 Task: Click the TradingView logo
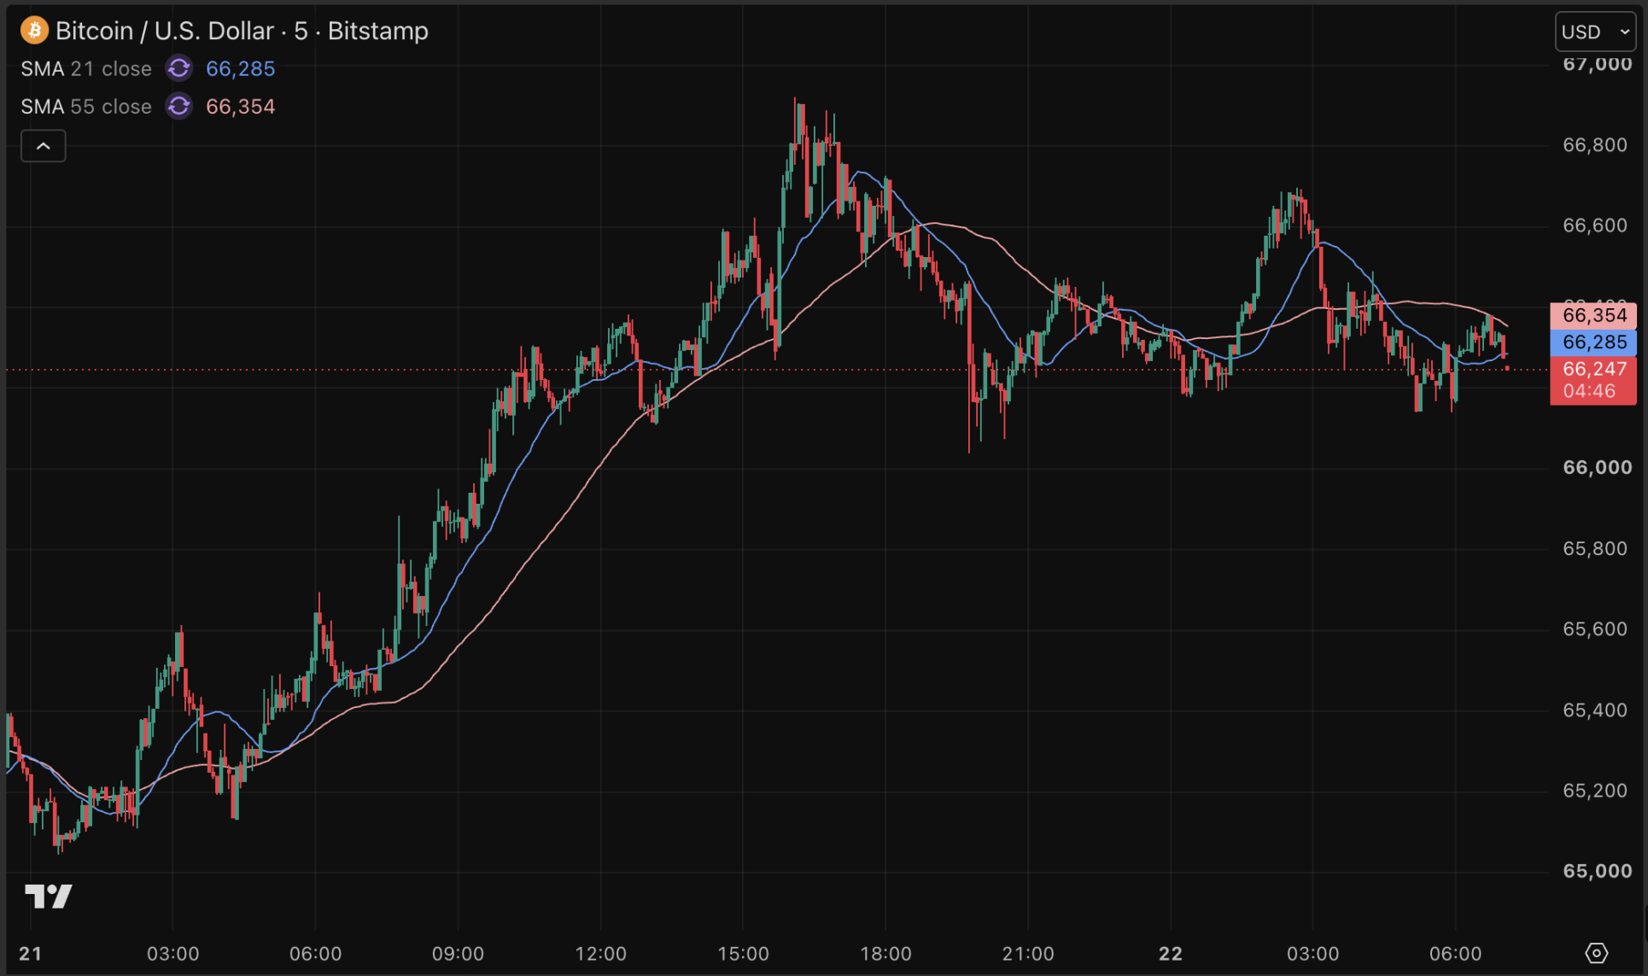tap(49, 896)
